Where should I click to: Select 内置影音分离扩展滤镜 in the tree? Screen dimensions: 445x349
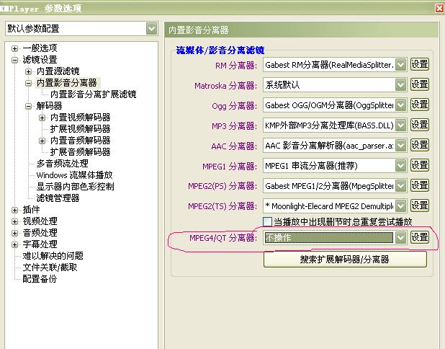[93, 94]
